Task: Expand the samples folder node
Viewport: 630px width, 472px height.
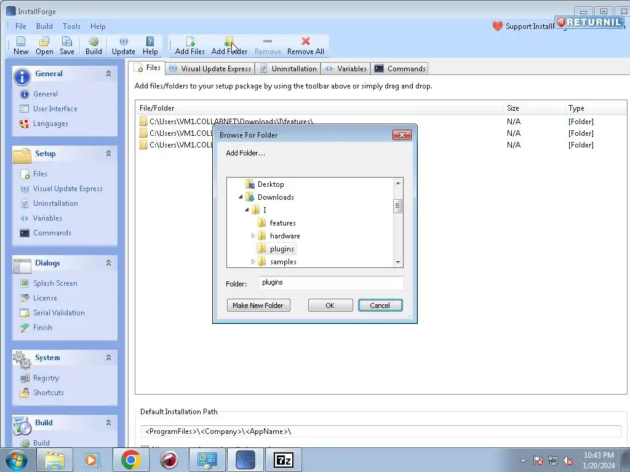Action: pyautogui.click(x=253, y=262)
